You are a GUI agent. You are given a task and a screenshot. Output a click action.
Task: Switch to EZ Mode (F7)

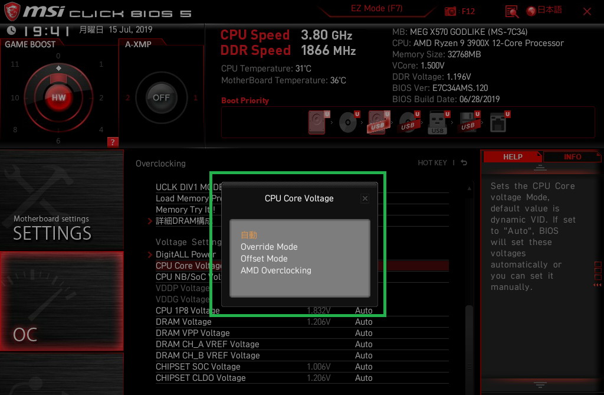pyautogui.click(x=376, y=8)
